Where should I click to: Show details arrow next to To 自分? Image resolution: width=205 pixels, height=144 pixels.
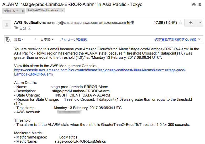click(29, 28)
